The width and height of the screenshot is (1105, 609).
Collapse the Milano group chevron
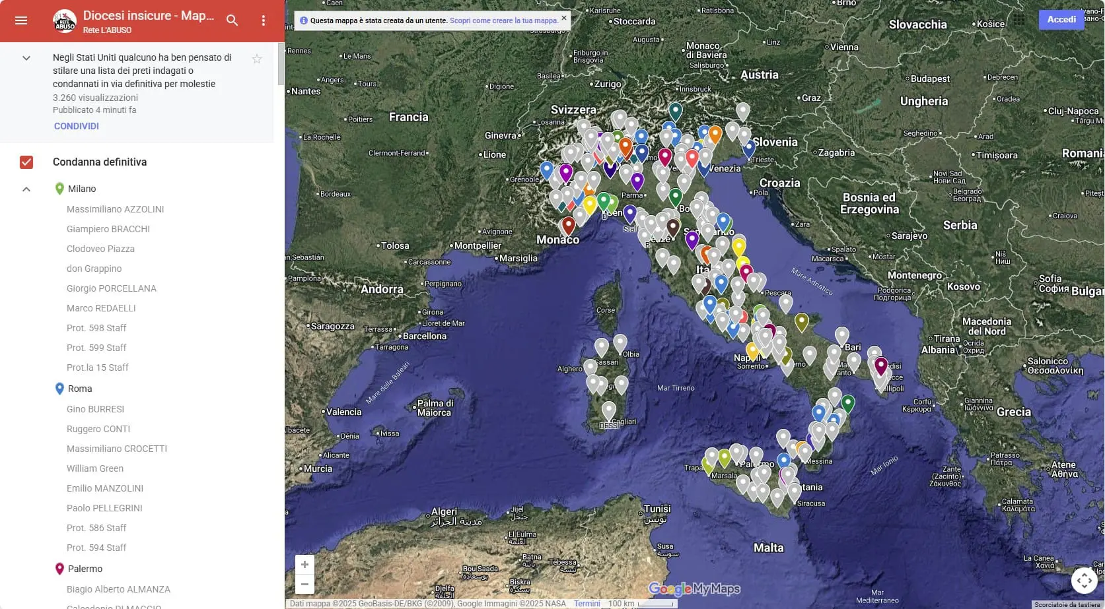coord(26,189)
